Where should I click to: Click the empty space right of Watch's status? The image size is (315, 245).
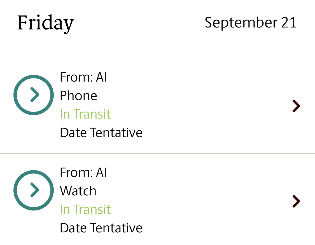click(x=196, y=209)
